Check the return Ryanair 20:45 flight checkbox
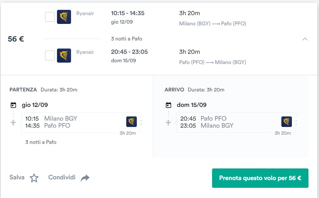Viewport: 319px width, 198px height. [50, 56]
